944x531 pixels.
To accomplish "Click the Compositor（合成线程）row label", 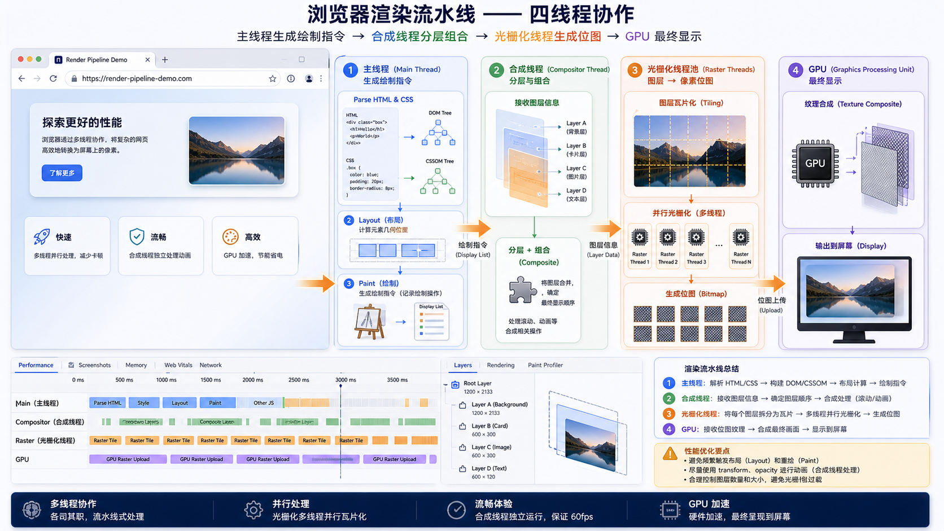I will tap(50, 422).
